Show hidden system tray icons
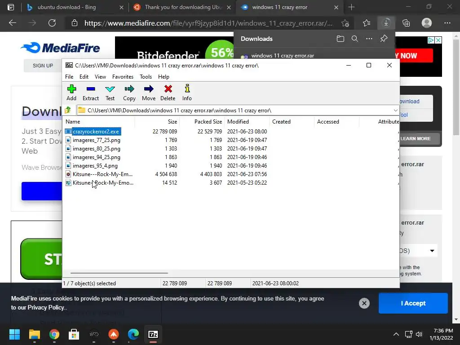 tap(396, 334)
